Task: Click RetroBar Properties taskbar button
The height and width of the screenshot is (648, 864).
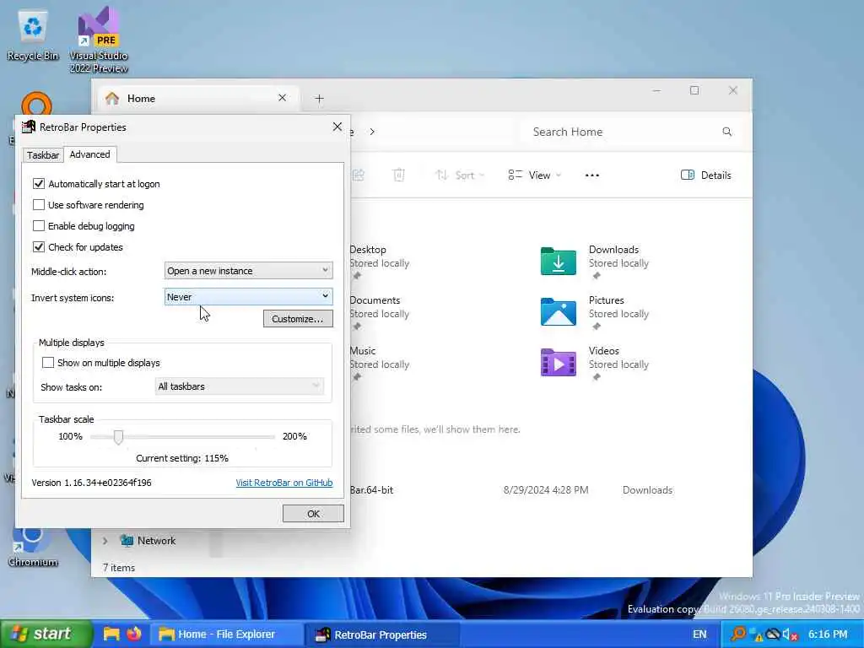Action: tap(381, 634)
